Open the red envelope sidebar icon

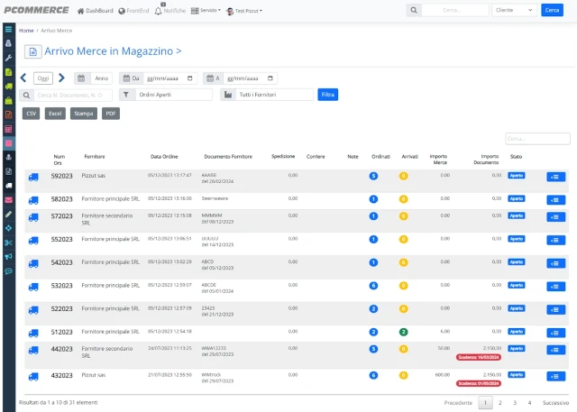(x=8, y=200)
